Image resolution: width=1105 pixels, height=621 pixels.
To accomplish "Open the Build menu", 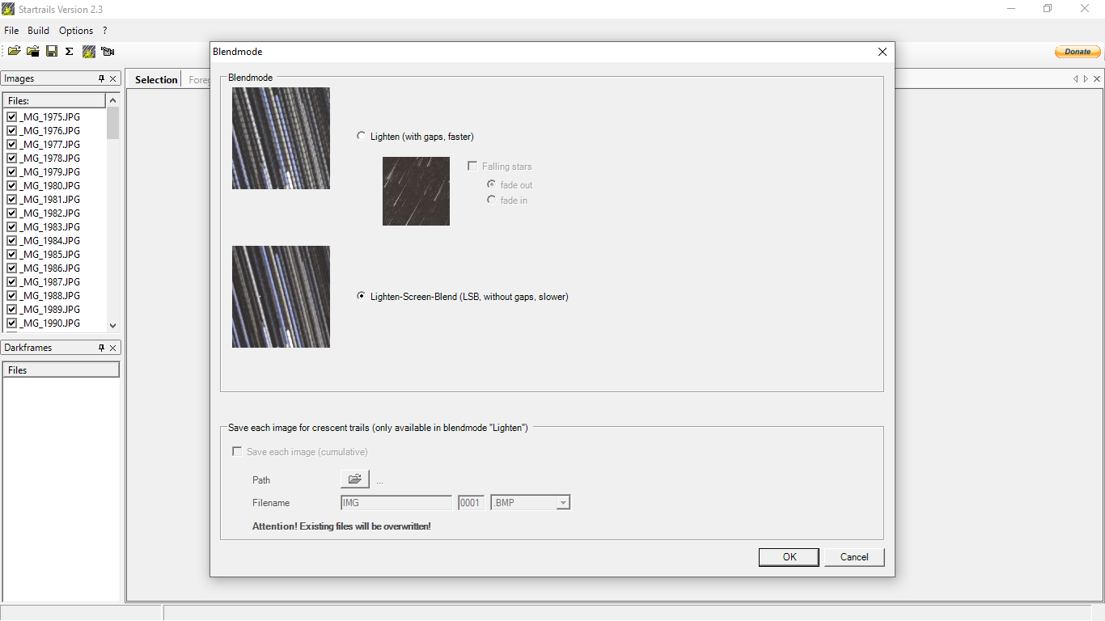I will 38,31.
